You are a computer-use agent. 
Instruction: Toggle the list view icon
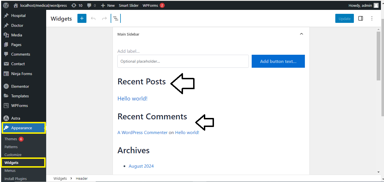[x=116, y=19]
